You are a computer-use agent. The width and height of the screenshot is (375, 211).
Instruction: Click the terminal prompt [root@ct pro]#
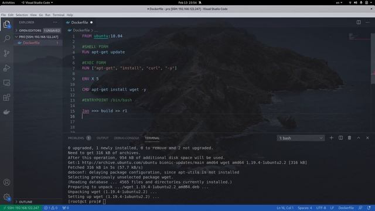(x=84, y=202)
